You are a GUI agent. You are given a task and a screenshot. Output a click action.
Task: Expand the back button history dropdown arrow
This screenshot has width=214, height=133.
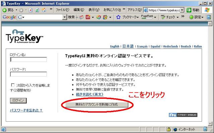coord(16,10)
